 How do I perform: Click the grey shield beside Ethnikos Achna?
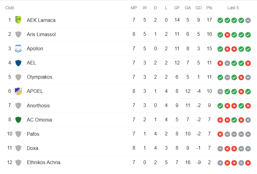tap(18, 163)
